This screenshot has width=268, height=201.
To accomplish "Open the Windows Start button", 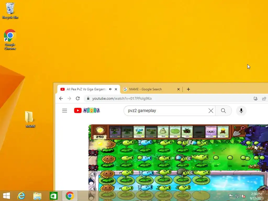I will 7,196.
